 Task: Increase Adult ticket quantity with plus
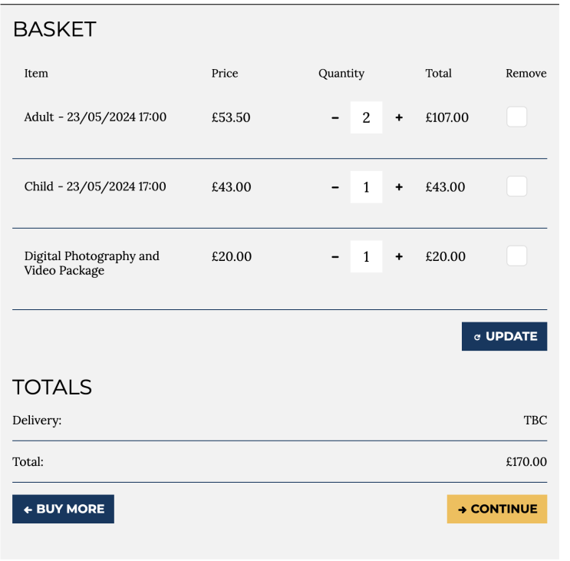coord(399,118)
